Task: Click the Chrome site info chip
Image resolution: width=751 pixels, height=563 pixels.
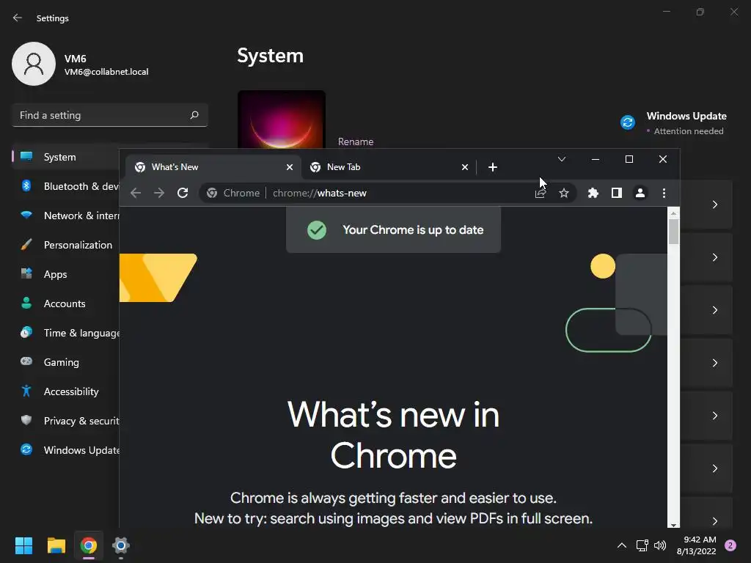Action: point(233,193)
